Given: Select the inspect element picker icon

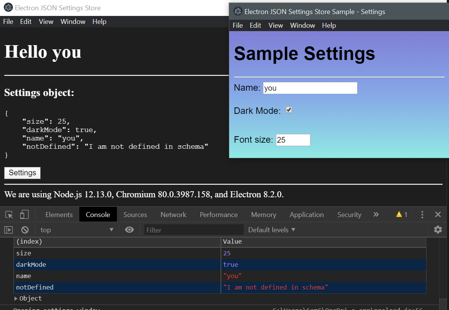Looking at the screenshot, I should click(x=9, y=215).
